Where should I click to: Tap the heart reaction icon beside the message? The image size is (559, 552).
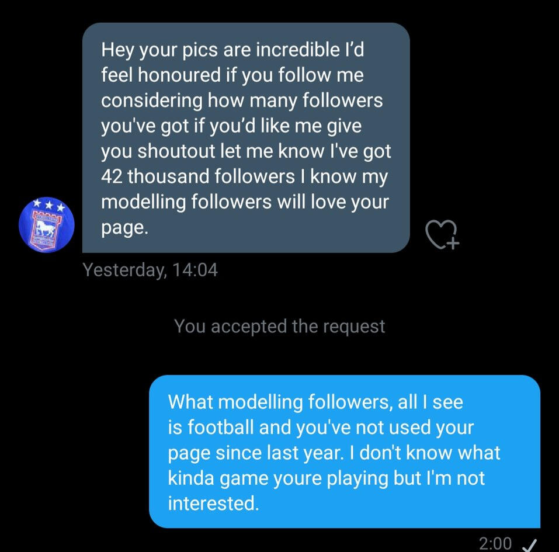pos(443,233)
